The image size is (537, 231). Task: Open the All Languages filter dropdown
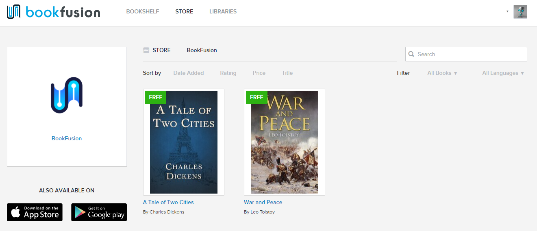(503, 73)
